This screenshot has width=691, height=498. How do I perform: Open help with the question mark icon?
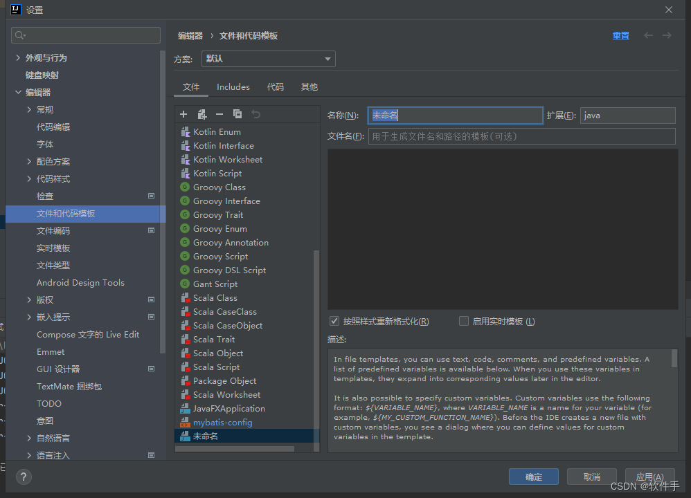pyautogui.click(x=24, y=477)
